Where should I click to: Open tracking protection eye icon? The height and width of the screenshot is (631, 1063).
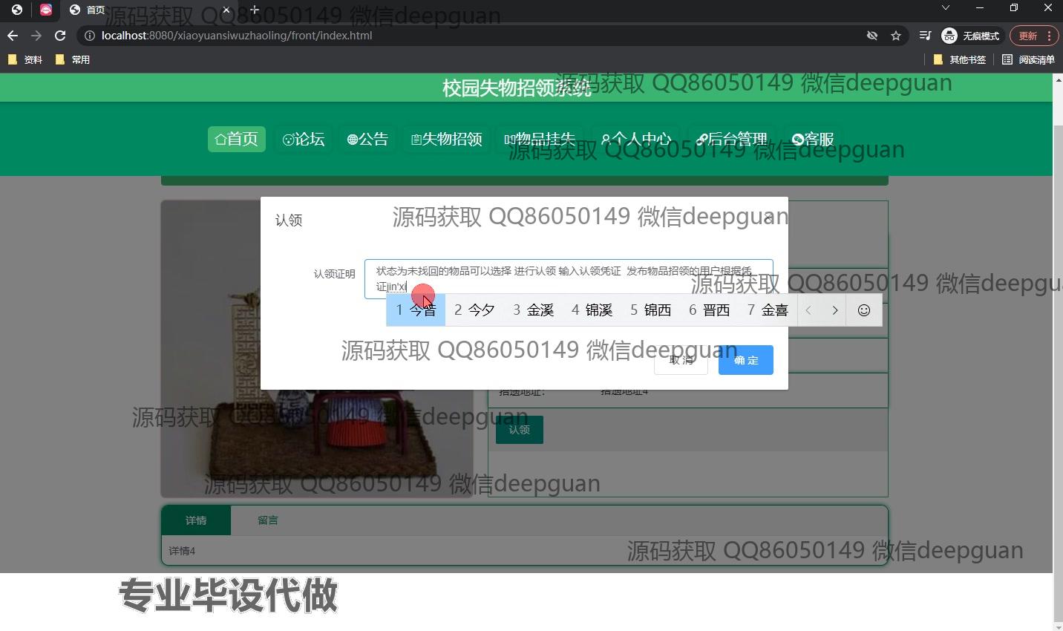pyautogui.click(x=872, y=36)
